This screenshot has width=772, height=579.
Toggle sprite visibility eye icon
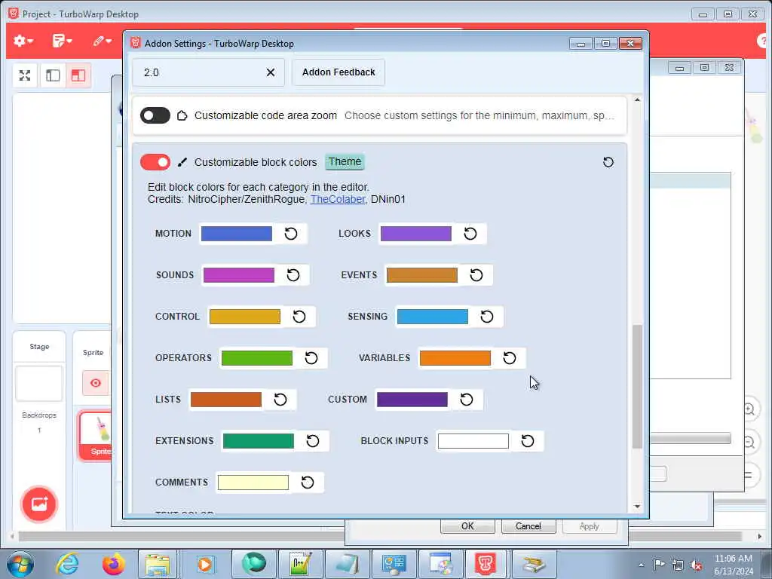(x=96, y=383)
